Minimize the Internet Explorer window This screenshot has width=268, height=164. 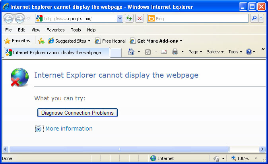[243, 7]
